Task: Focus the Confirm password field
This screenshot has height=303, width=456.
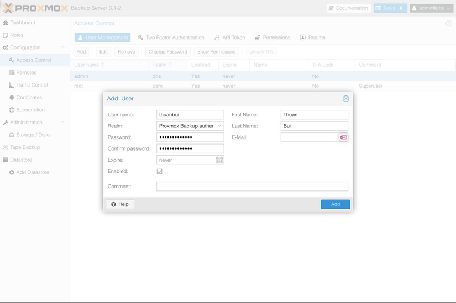Action: 190,148
